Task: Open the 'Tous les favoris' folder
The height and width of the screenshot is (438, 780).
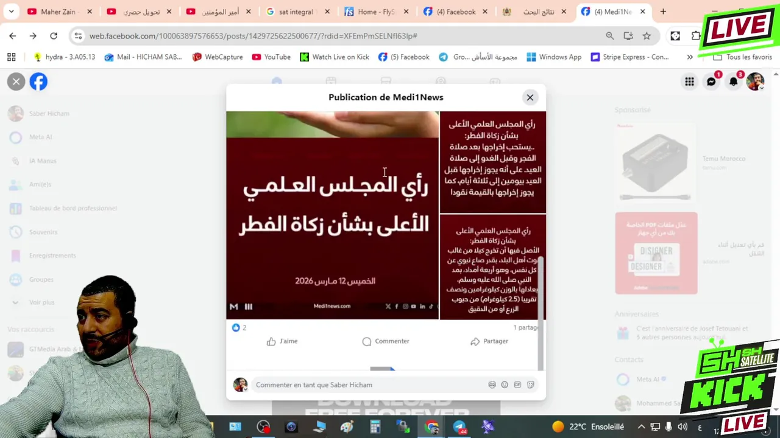Action: pos(743,57)
